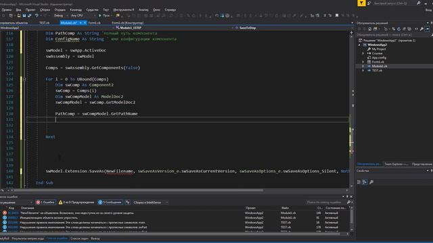Start debugging with the Пуск button

tap(104, 16)
